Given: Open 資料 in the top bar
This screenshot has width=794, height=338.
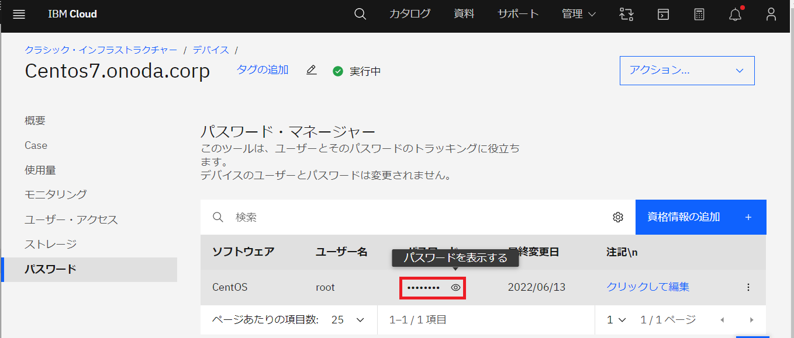Looking at the screenshot, I should tap(464, 14).
